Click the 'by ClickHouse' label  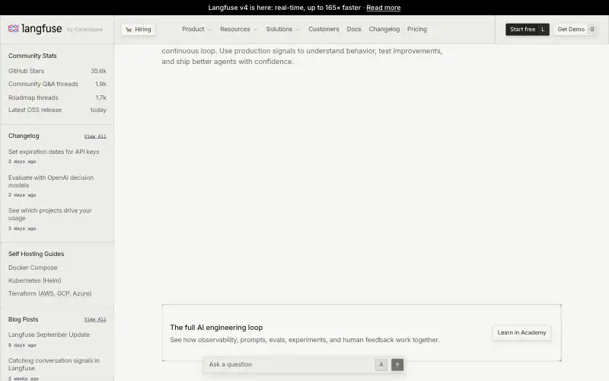pyautogui.click(x=84, y=30)
